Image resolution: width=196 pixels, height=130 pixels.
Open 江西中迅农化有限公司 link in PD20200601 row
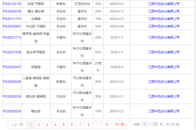point(164,26)
